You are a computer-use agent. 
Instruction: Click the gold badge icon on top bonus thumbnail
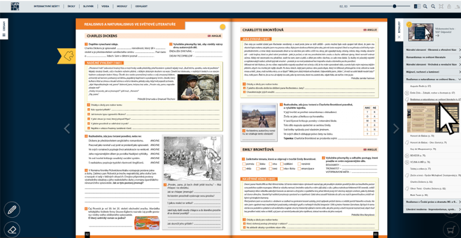(409, 25)
